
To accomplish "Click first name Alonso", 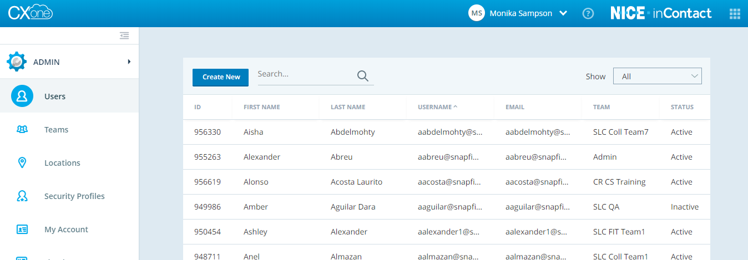I will point(256,182).
